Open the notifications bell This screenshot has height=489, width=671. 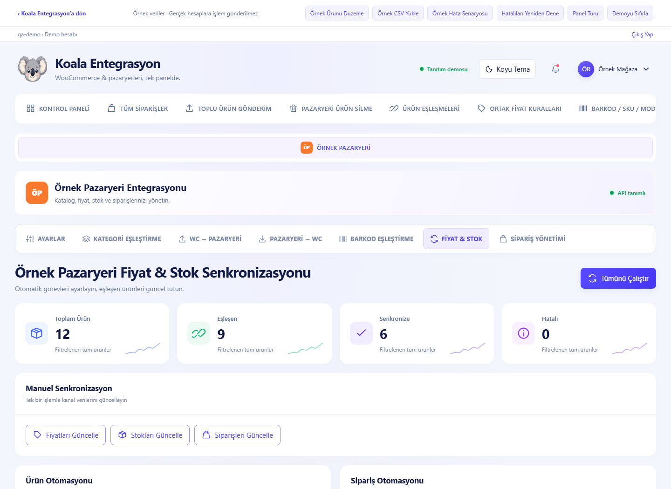[555, 69]
